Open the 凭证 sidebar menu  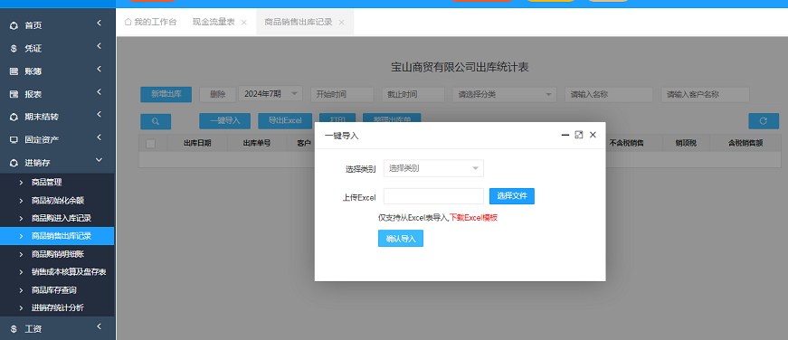point(57,48)
